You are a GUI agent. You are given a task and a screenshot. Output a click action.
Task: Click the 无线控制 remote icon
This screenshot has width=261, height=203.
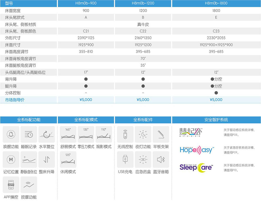point(125,134)
